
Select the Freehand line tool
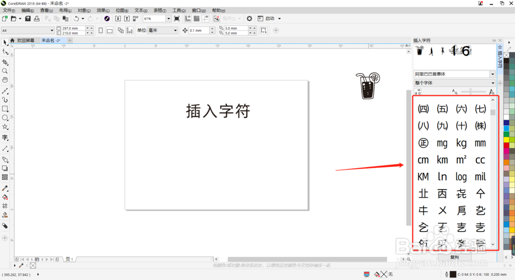[5, 90]
